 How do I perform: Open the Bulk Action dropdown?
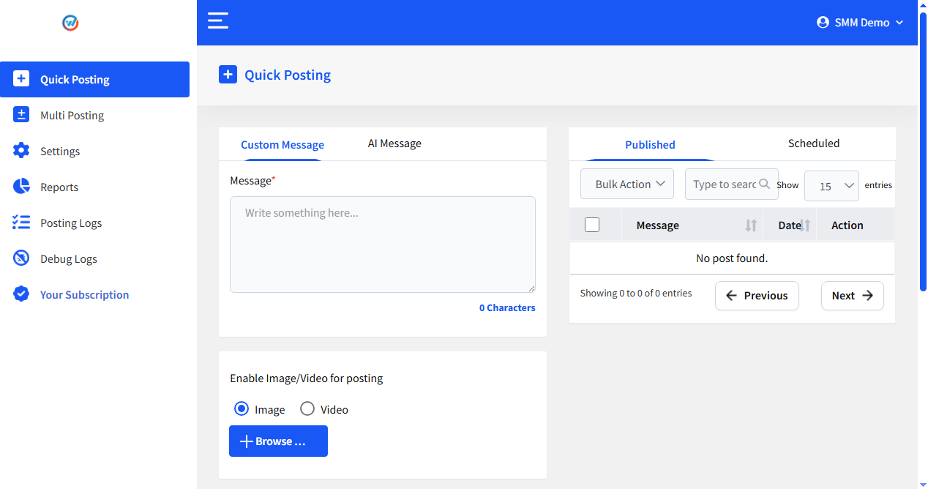coord(627,184)
